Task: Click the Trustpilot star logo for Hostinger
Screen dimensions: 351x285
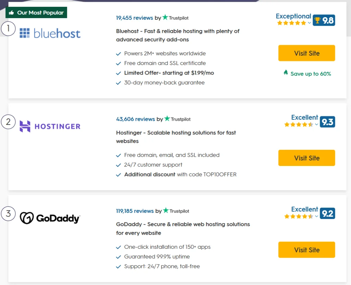Action: click(x=167, y=119)
